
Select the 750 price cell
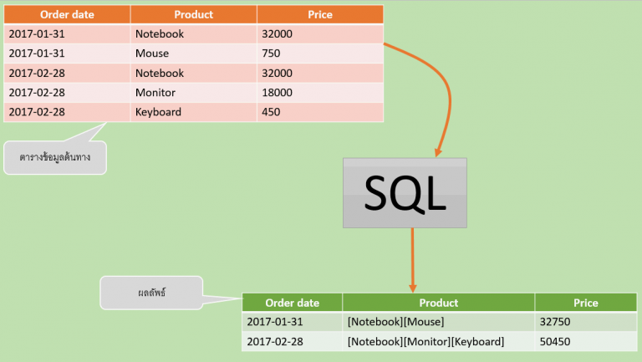(x=320, y=54)
